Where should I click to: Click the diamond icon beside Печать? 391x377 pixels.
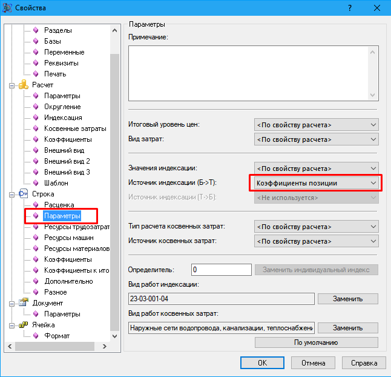pos(36,74)
